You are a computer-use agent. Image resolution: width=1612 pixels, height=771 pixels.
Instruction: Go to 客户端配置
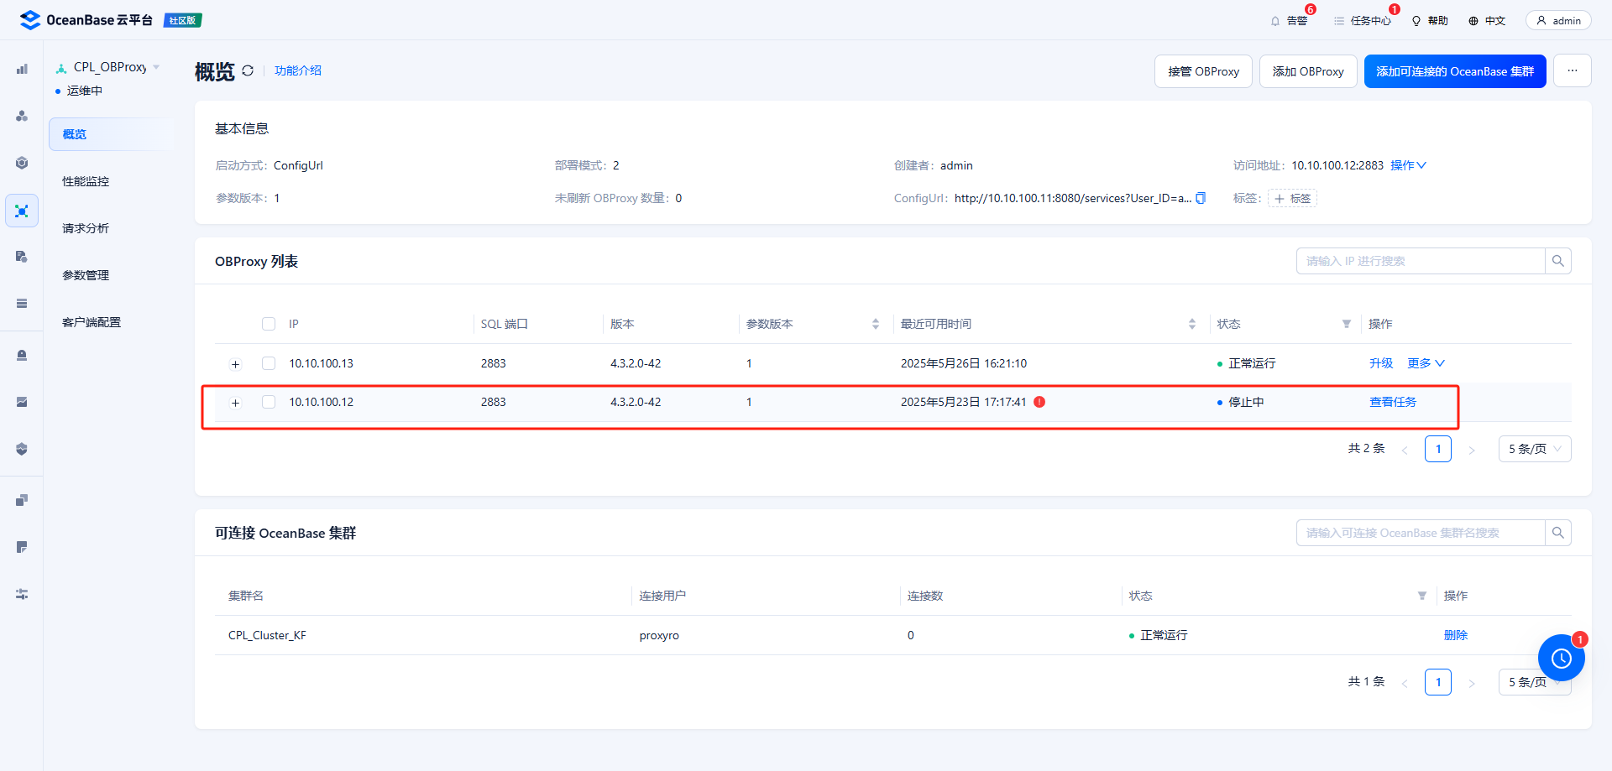coord(92,322)
